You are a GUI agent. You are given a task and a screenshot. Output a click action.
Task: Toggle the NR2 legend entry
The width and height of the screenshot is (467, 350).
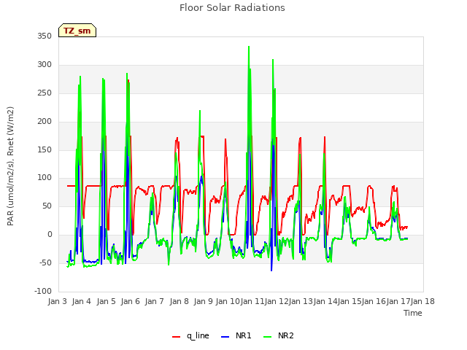[x=279, y=335]
